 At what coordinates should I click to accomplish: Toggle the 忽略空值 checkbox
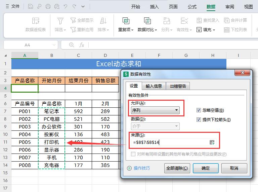pyautogui.click(x=199, y=110)
